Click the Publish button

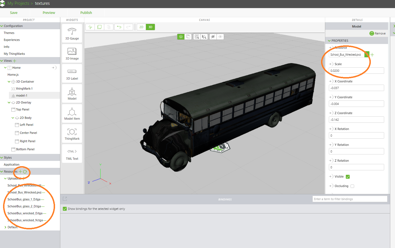[86, 13]
